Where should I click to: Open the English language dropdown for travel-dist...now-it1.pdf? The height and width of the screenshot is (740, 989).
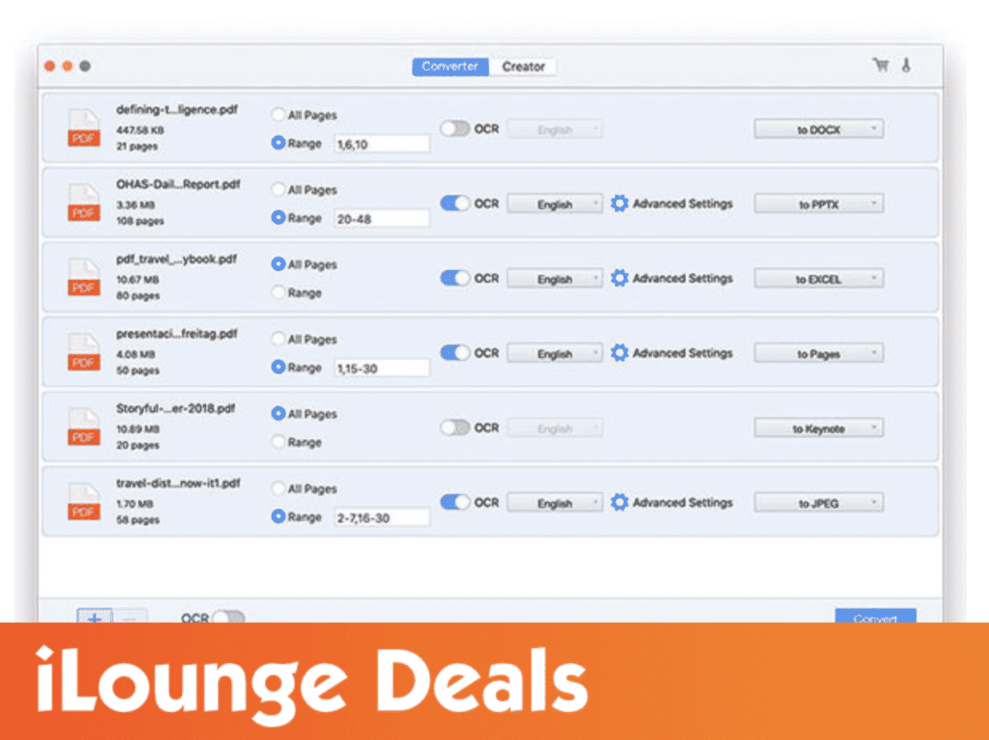555,503
